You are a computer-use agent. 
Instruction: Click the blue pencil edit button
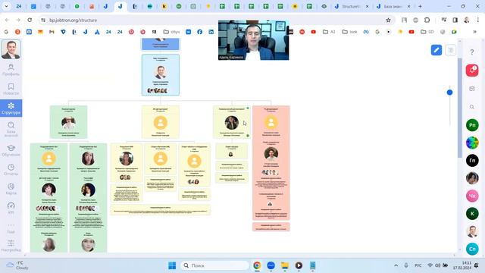436,50
